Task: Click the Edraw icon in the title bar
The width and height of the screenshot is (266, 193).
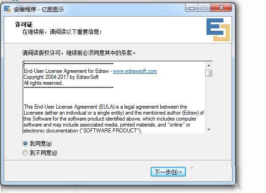Action: point(7,9)
